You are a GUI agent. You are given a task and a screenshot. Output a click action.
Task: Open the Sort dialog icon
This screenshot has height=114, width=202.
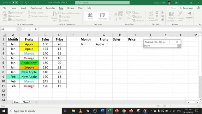(x=121, y=15)
